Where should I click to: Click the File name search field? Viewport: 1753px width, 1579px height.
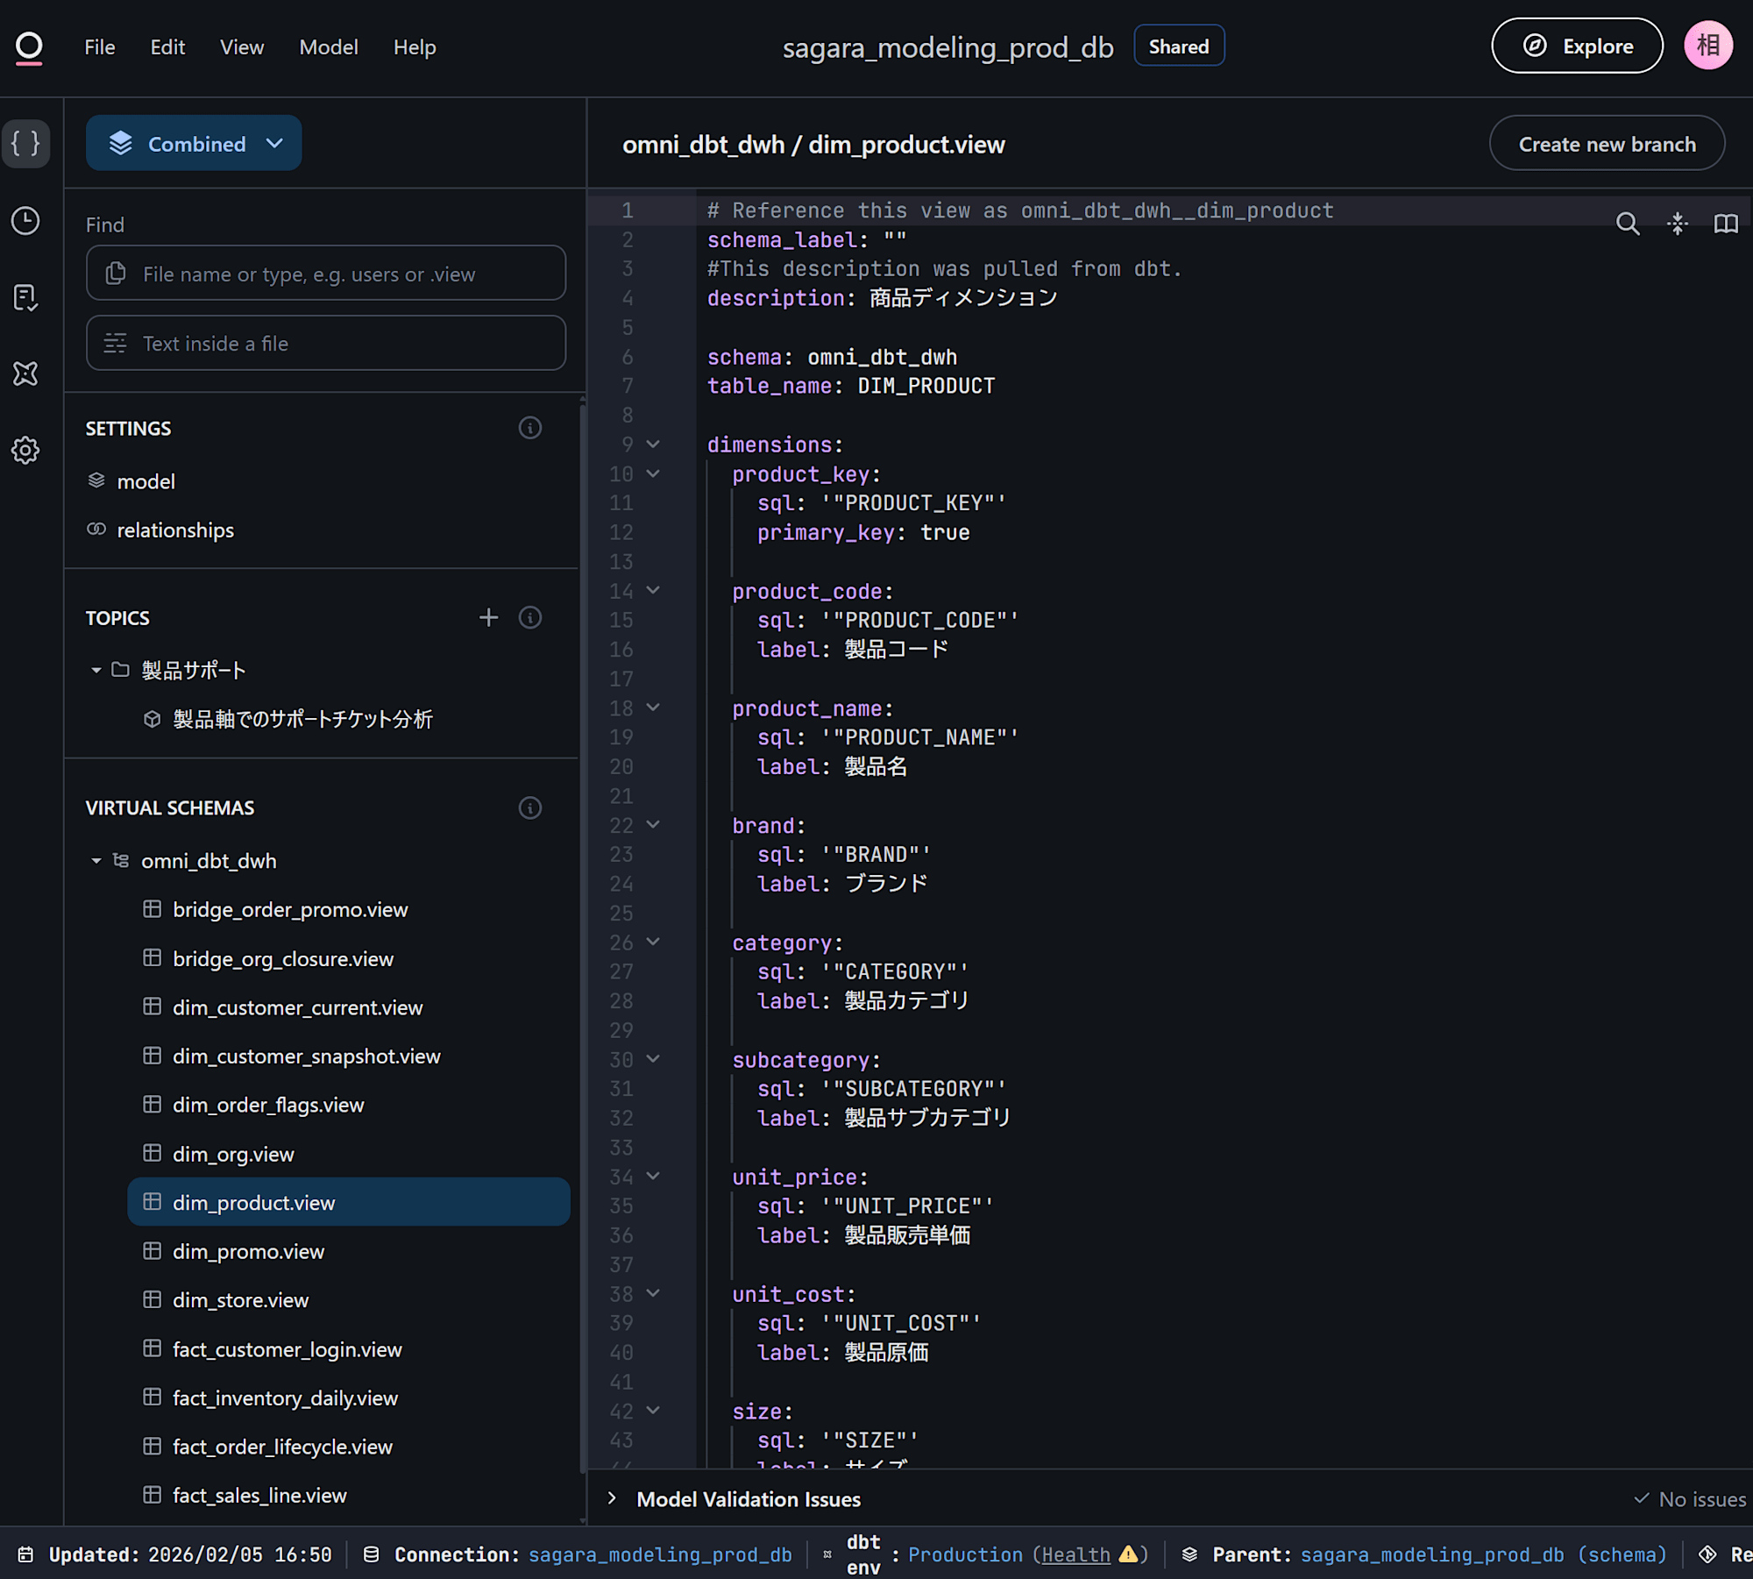coord(326,274)
